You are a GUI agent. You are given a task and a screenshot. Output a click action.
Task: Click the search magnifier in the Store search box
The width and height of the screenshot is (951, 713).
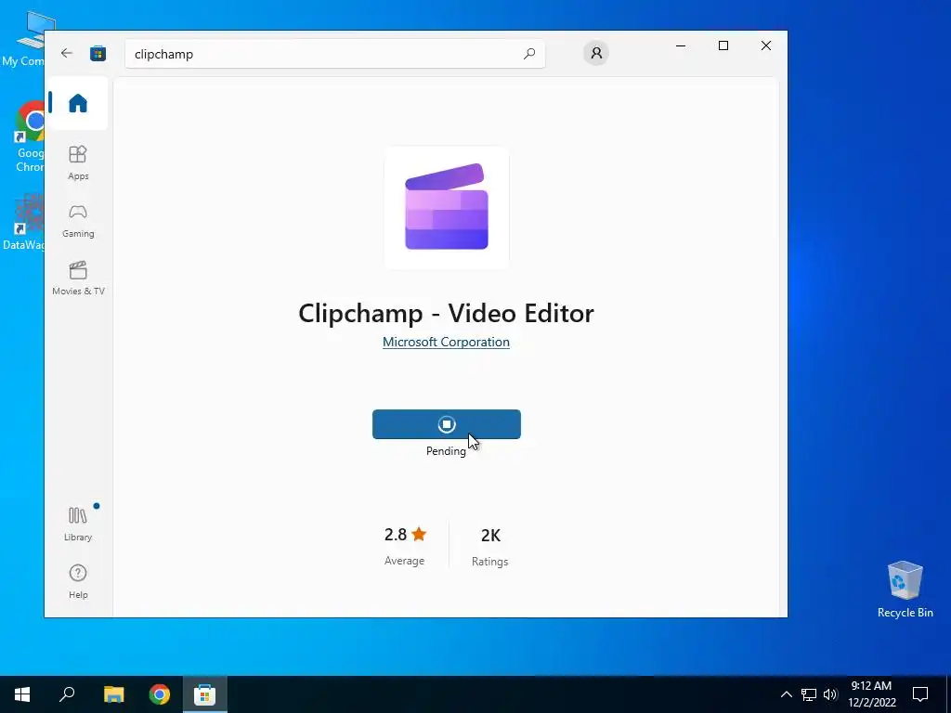click(x=528, y=54)
